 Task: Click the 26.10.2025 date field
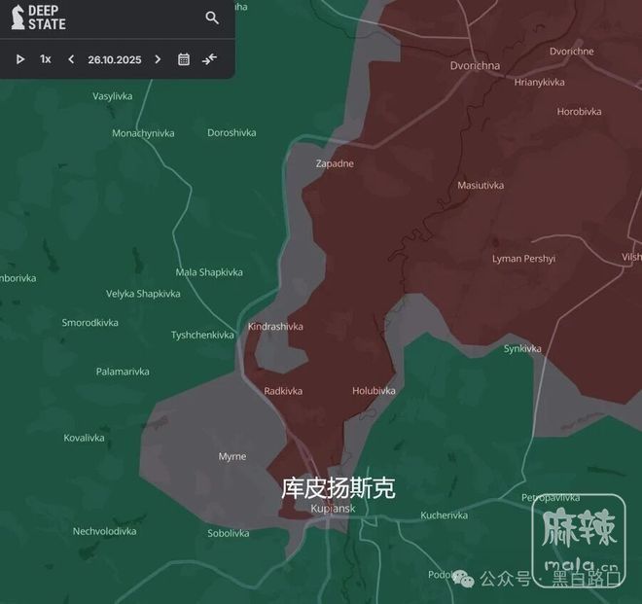114,59
